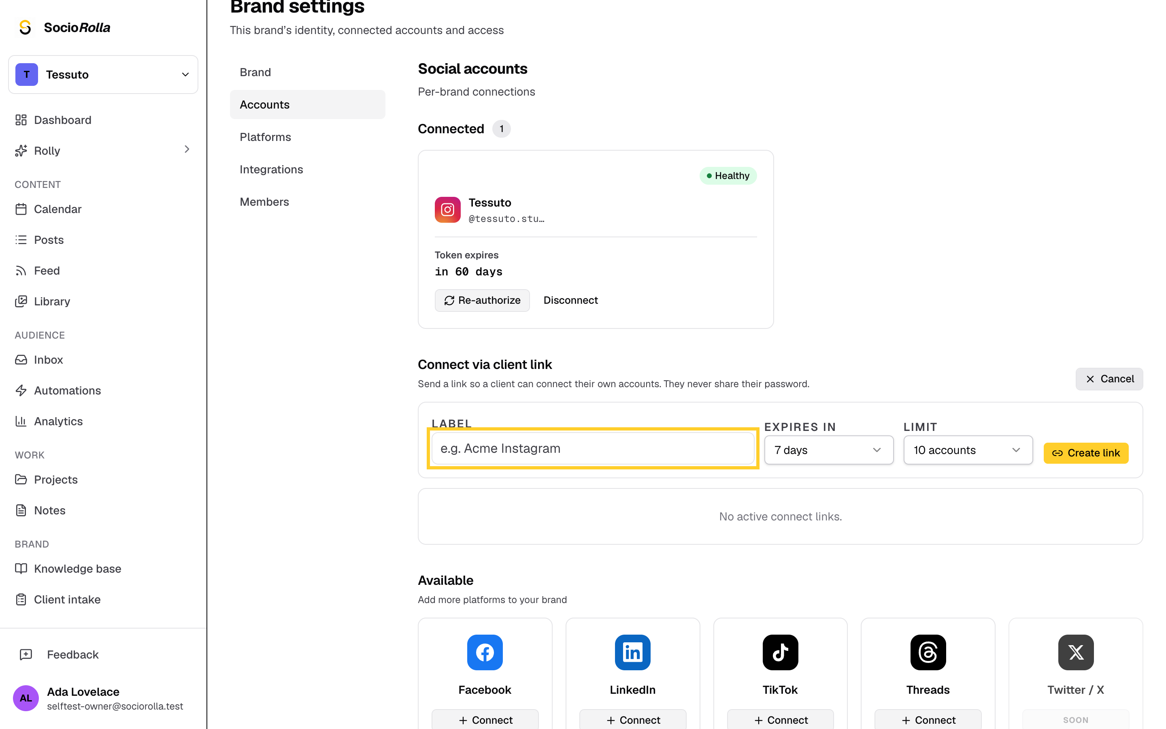
Task: Open the Calendar icon in sidebar
Action: (x=21, y=209)
